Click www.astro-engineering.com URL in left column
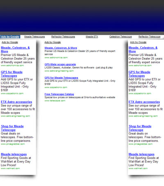The image size is (164, 186). tap(15, 116)
